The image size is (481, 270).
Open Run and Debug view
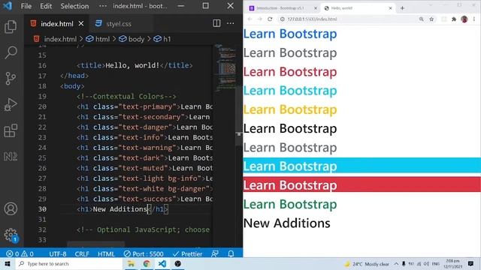(11, 104)
